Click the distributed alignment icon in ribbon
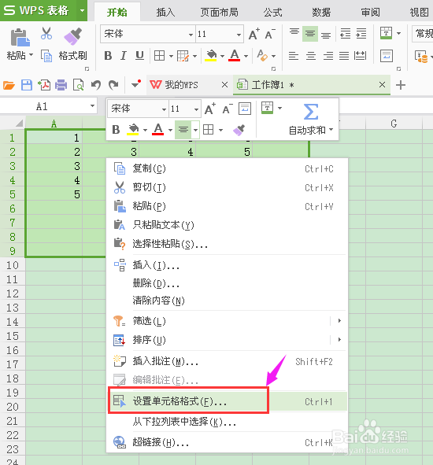 (361, 56)
